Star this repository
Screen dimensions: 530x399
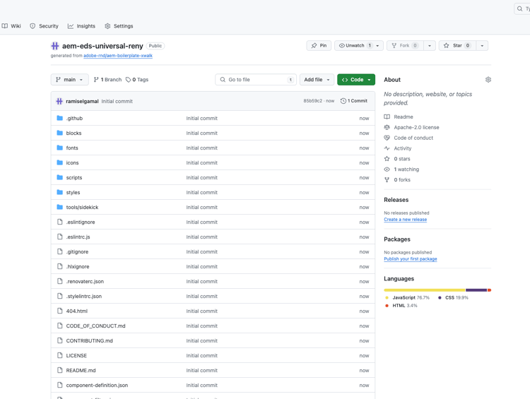point(457,46)
